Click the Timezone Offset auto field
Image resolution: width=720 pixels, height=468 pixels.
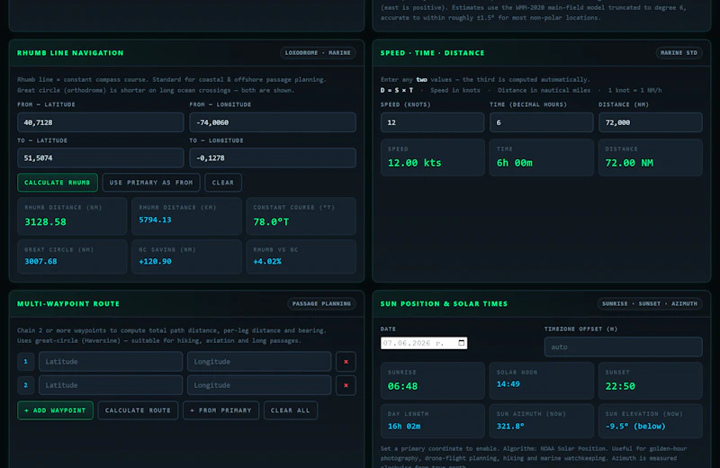point(623,346)
